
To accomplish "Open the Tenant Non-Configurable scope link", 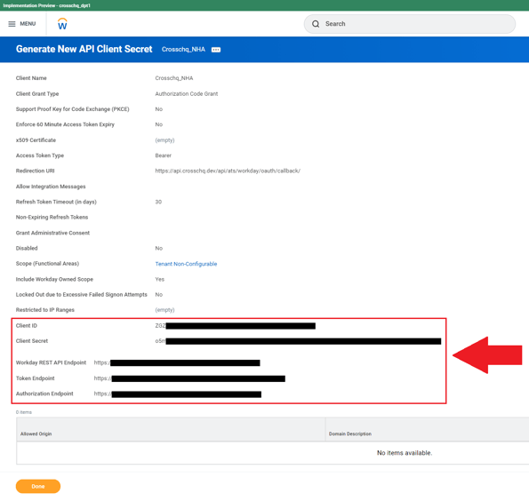I will click(x=186, y=264).
